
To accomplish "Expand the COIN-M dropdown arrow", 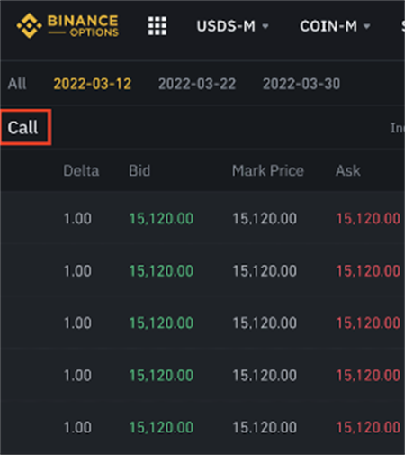I will click(366, 26).
